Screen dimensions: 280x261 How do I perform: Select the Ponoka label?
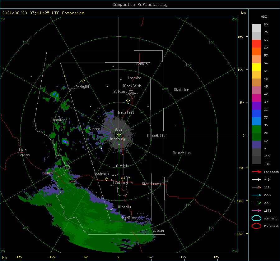[142, 64]
